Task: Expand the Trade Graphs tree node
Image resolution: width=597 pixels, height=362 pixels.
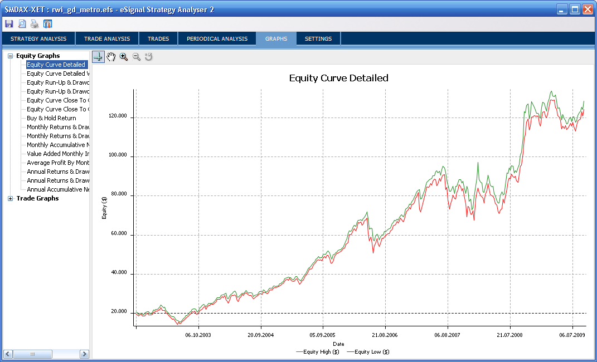Action: [x=10, y=198]
